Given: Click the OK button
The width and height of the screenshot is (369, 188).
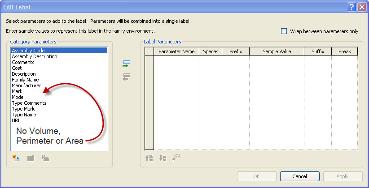Looking at the screenshot, I should (x=256, y=176).
